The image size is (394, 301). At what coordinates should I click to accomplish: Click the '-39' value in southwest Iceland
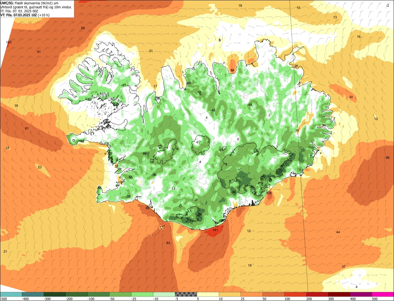pos(128,196)
